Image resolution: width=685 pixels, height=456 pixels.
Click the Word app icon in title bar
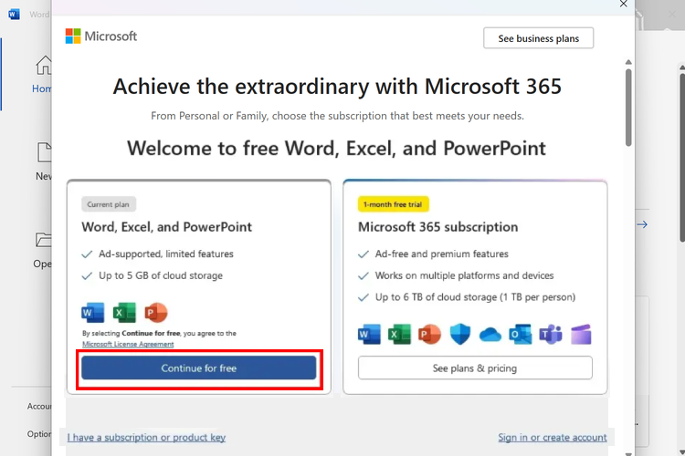14,15
